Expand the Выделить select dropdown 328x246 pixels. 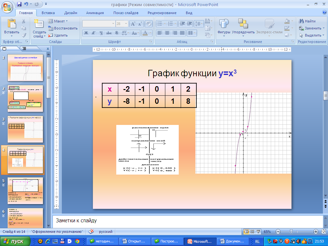click(x=312, y=35)
